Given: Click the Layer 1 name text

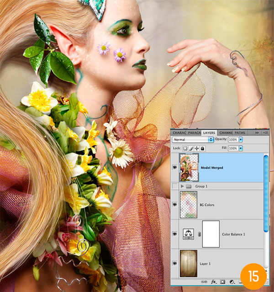Looking at the screenshot, I should pos(205,264).
